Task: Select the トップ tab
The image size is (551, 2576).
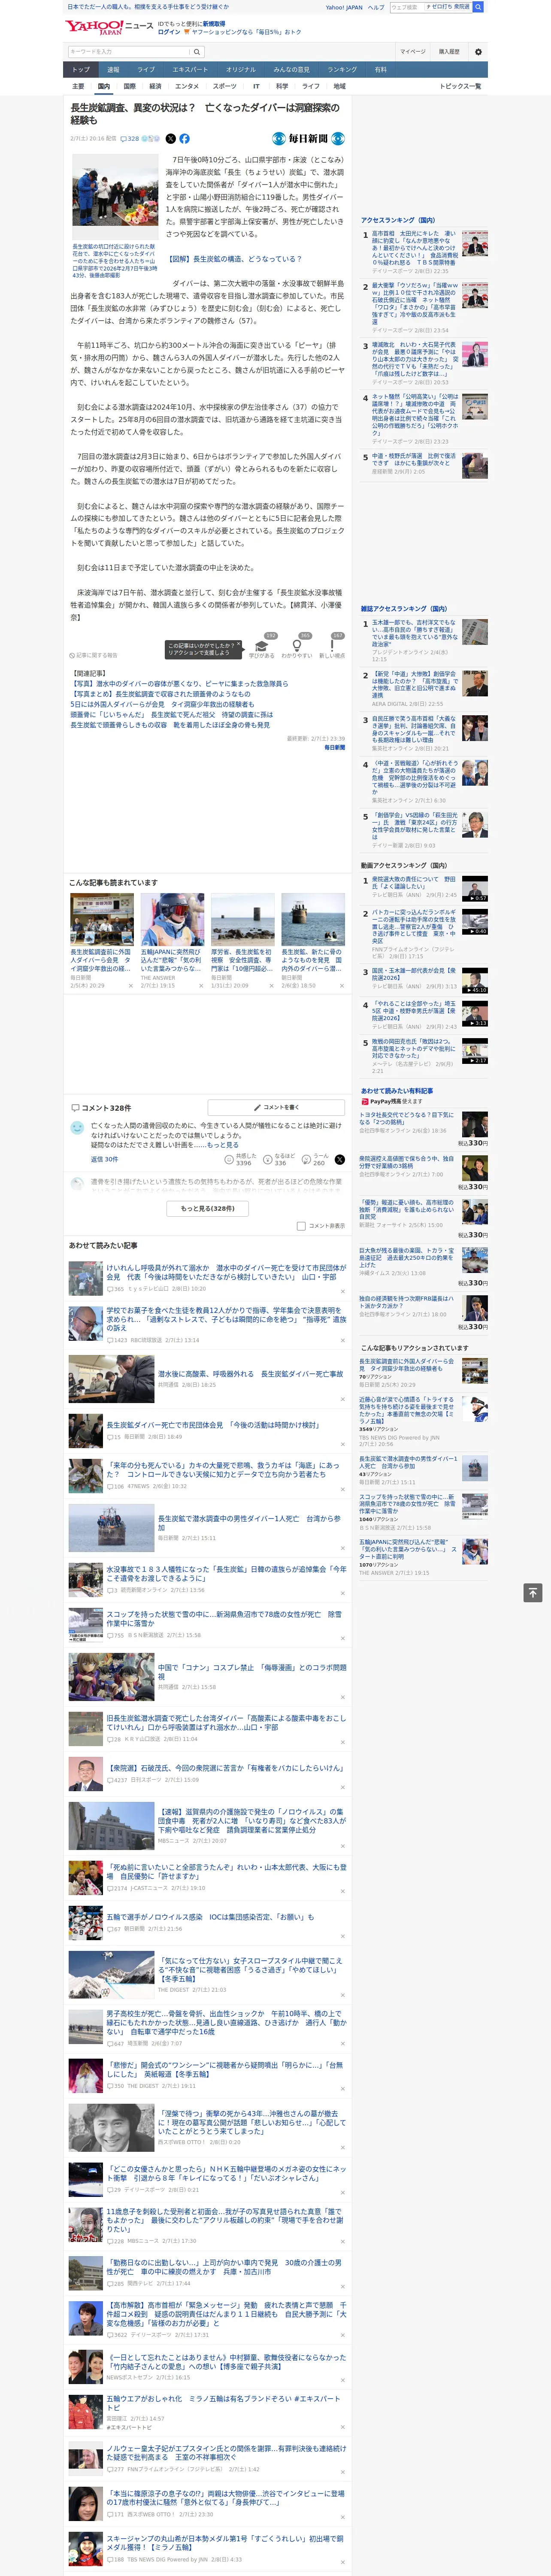Action: pyautogui.click(x=81, y=70)
